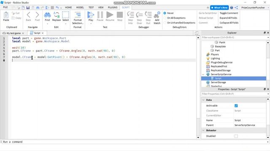Click the quick toolbar play-here icon
Screen dimensions: 270x151
pos(47,8)
